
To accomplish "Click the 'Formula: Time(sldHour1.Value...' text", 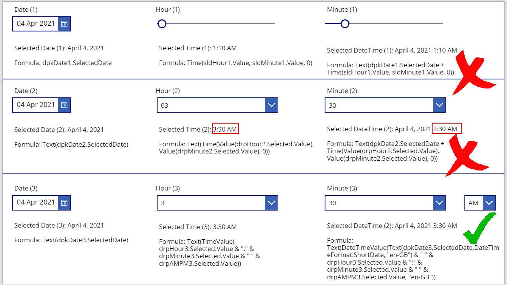I will (x=236, y=63).
